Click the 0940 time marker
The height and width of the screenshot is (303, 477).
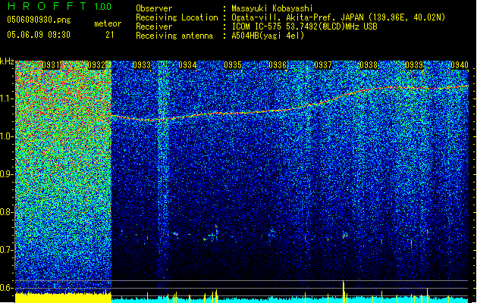pos(460,65)
